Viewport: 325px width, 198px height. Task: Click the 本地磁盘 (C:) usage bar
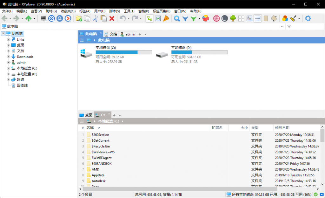[124, 52]
